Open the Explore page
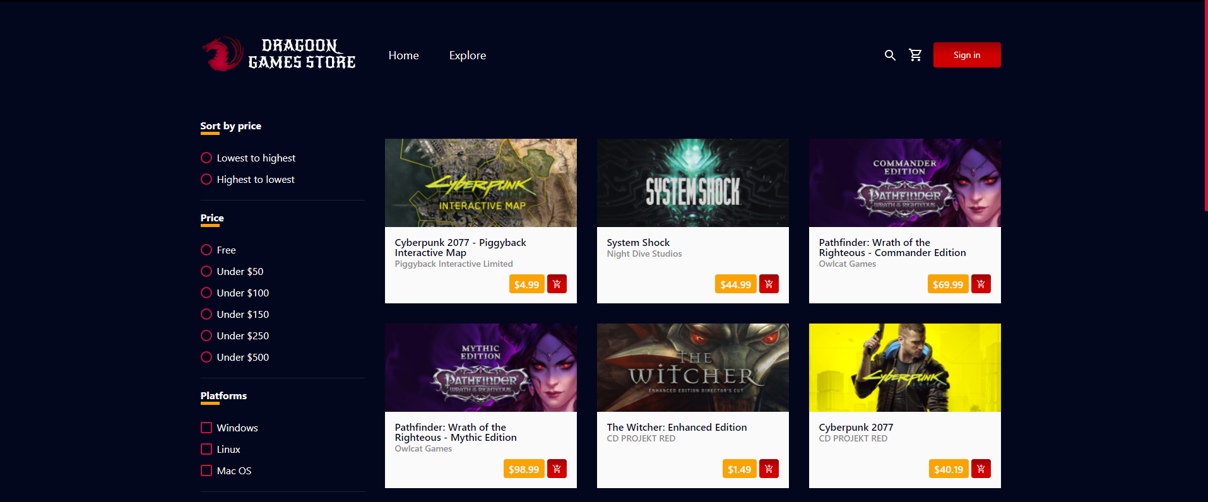1208x502 pixels. pyautogui.click(x=468, y=55)
